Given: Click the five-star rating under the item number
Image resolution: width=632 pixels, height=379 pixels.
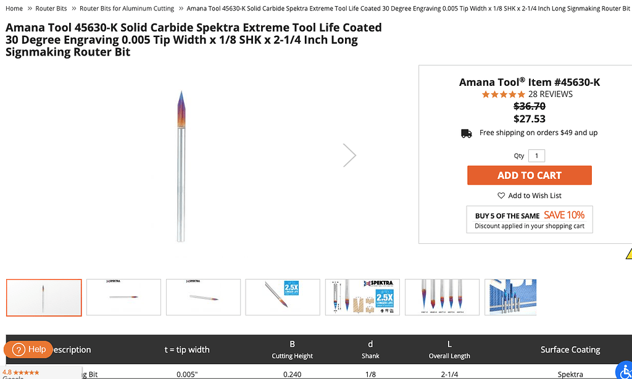Looking at the screenshot, I should pos(504,94).
